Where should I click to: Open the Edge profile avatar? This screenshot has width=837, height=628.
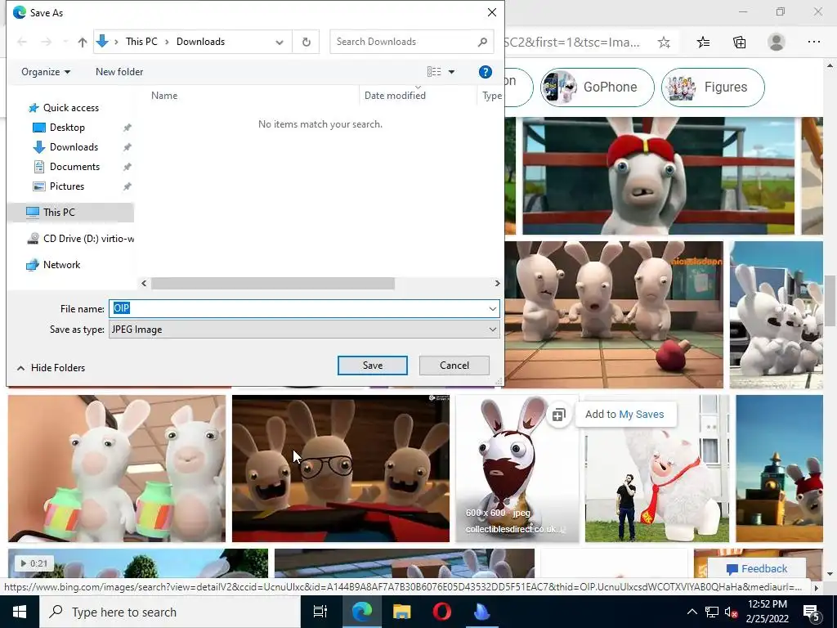[x=777, y=43]
